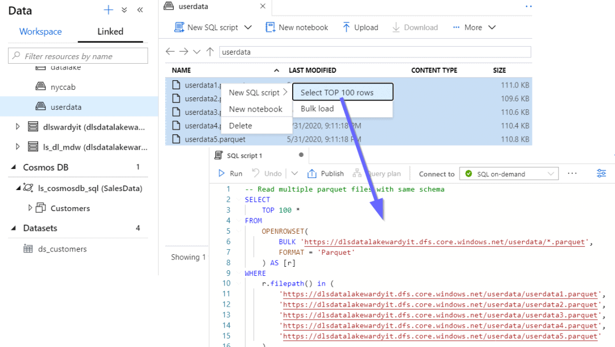Expand the Customers container node

[30, 208]
